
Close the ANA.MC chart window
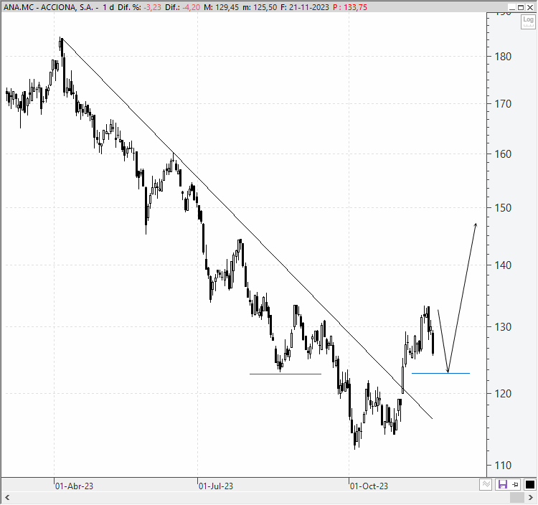point(530,7)
